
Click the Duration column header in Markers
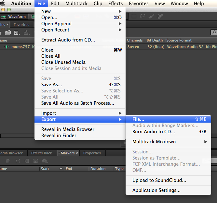click(x=98, y=169)
